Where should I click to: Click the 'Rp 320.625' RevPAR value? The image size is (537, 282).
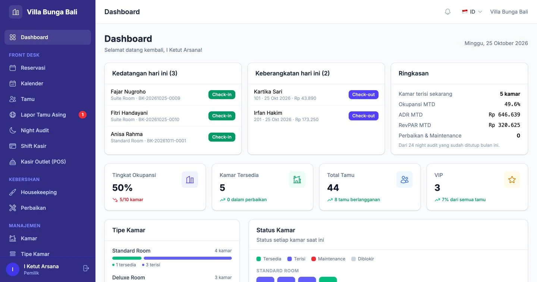click(x=505, y=125)
